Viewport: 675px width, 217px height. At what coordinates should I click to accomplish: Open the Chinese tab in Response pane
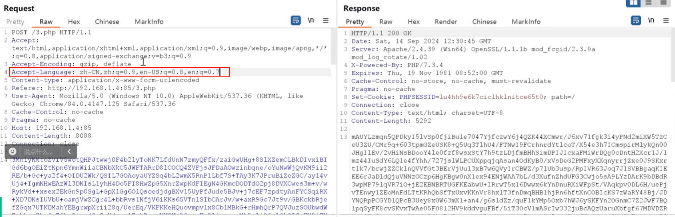(x=484, y=22)
